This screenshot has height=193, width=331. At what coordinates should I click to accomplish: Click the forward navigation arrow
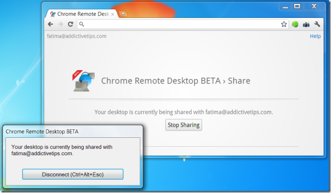point(60,24)
